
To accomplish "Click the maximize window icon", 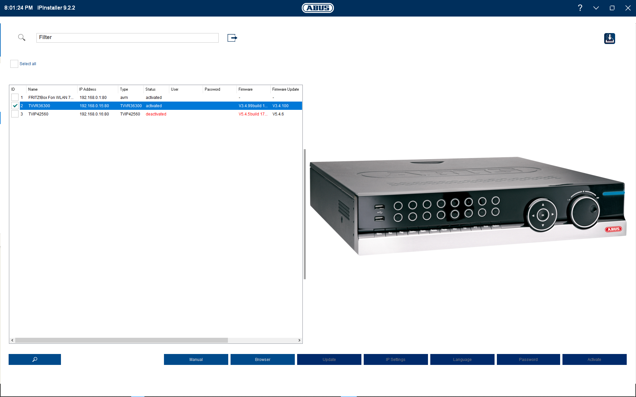I will click(612, 8).
